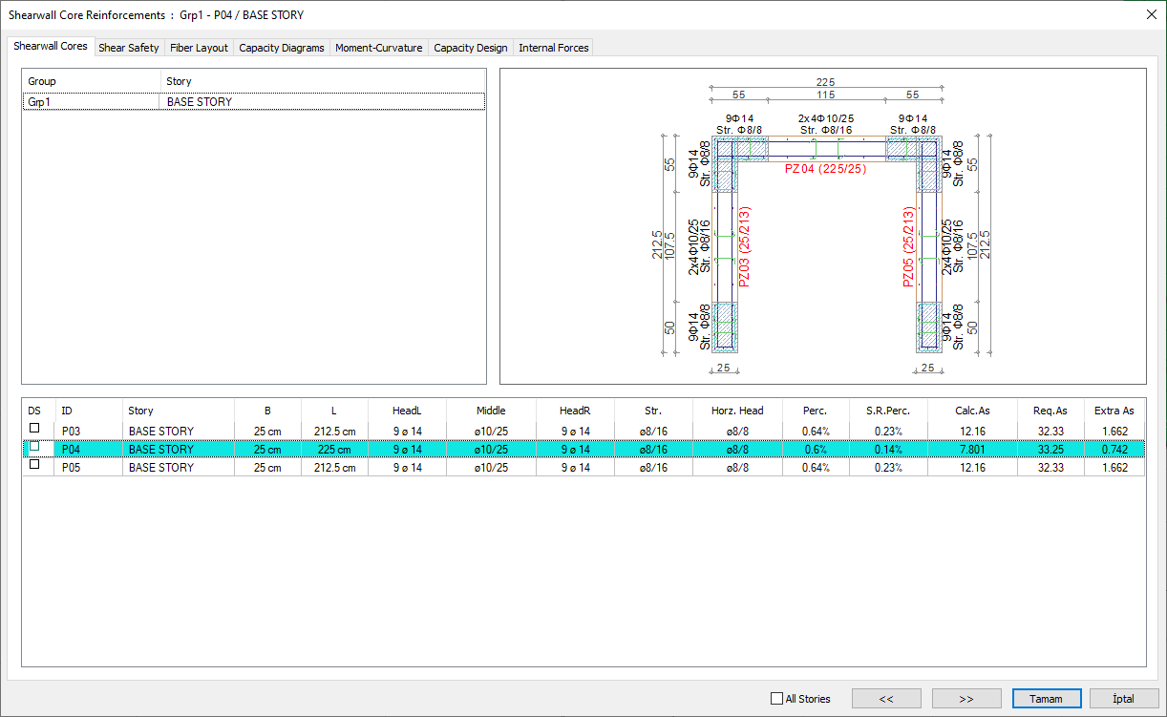The width and height of the screenshot is (1167, 717).
Task: Click the PZ04 (225/25) wall label in drawing
Action: 825,169
